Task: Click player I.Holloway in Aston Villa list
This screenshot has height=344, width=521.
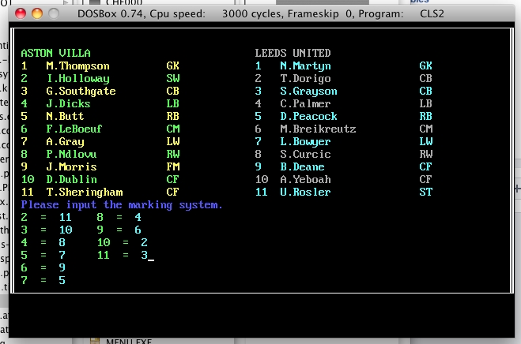Action: [77, 79]
